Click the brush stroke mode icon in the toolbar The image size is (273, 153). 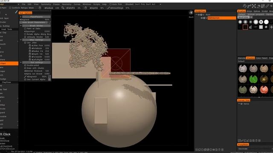tap(245, 6)
